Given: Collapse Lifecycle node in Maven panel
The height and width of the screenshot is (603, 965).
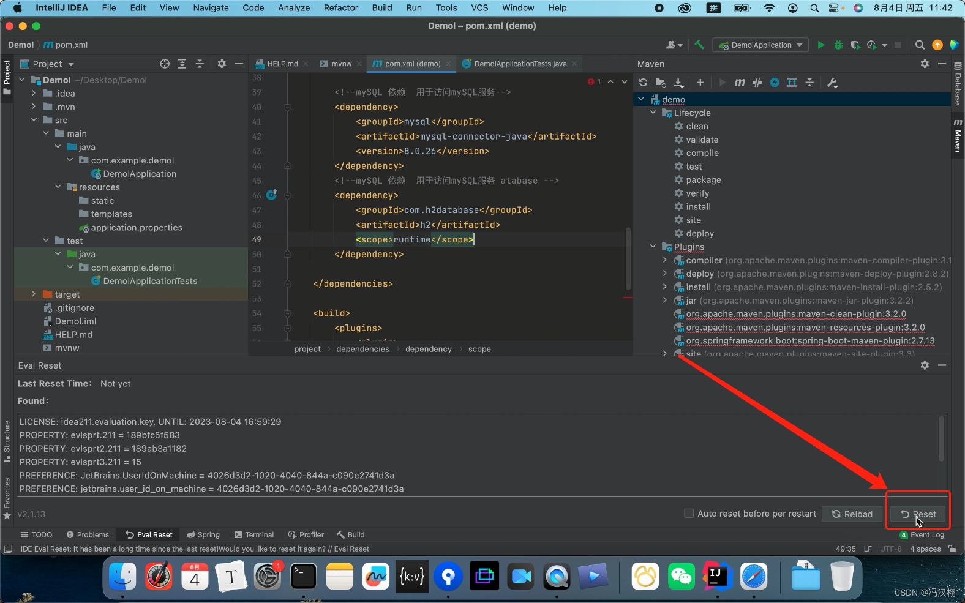Looking at the screenshot, I should [653, 113].
